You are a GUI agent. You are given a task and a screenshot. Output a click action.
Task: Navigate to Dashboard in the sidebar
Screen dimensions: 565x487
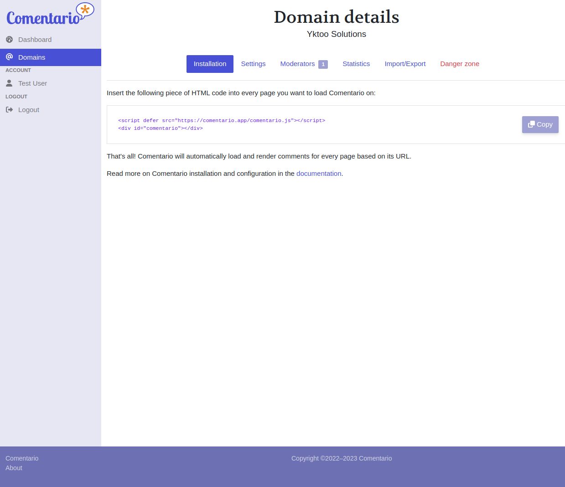click(35, 40)
